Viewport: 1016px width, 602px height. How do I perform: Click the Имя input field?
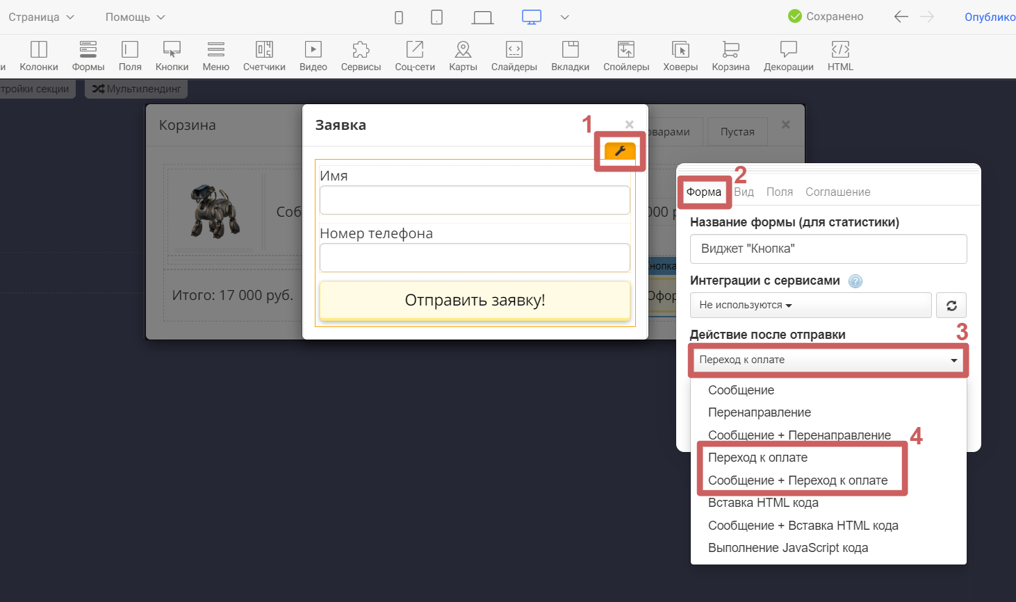click(x=475, y=200)
